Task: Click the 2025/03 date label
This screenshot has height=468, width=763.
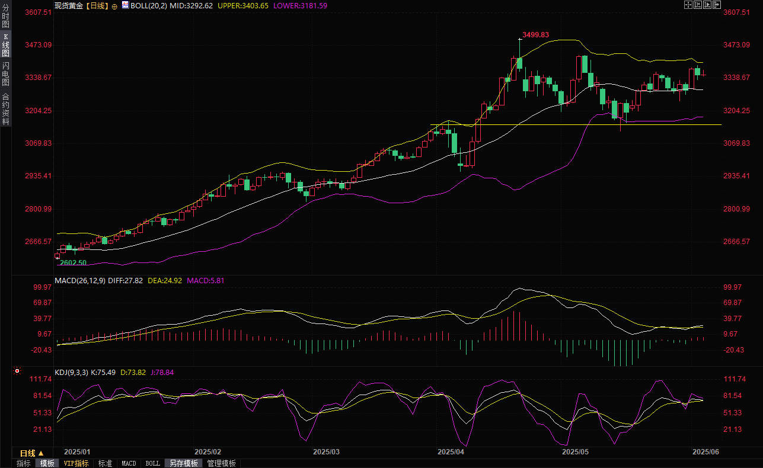Action: point(326,452)
